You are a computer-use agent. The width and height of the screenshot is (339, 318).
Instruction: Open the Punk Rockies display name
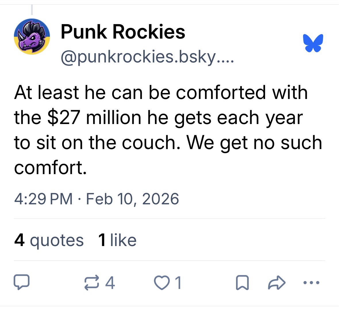pos(123,32)
